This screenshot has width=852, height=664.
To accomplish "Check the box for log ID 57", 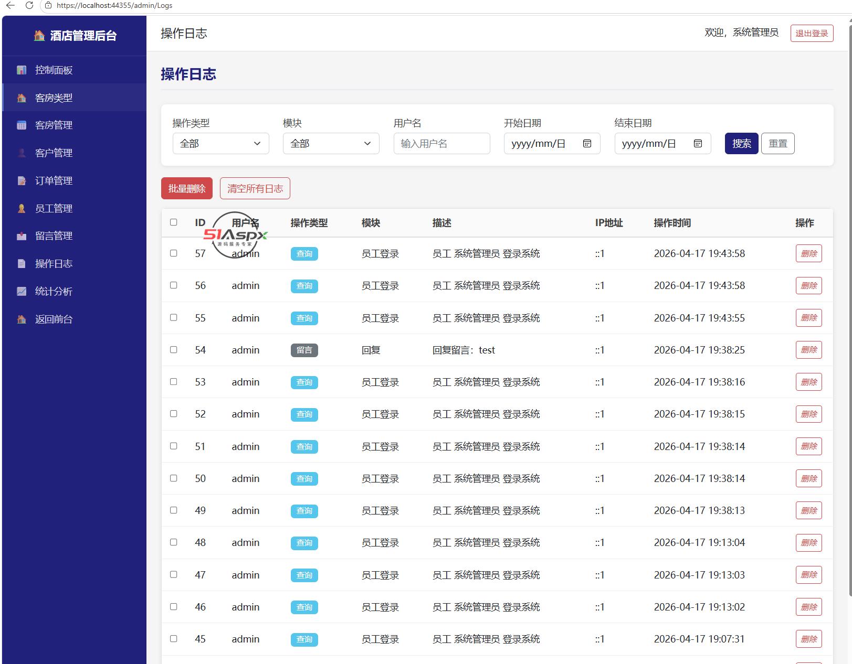I will coord(174,253).
